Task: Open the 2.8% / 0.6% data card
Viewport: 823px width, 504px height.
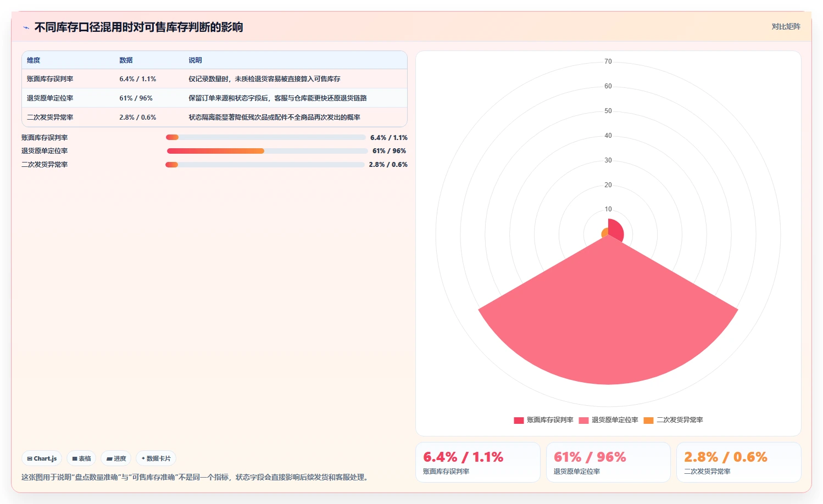Action: 739,462
